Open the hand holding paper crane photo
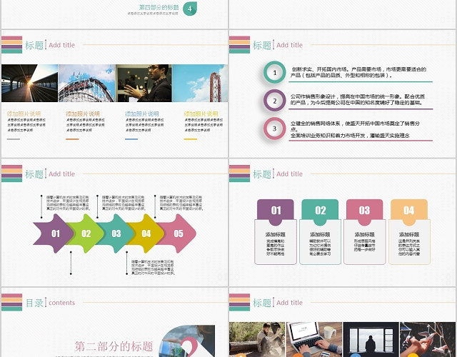The image size is (457, 357). pos(428,340)
